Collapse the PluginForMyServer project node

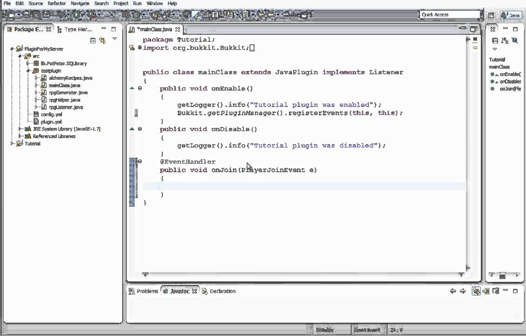point(12,49)
